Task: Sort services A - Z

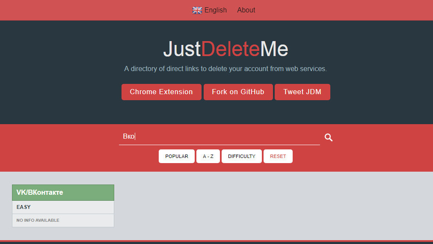Action: [208, 156]
